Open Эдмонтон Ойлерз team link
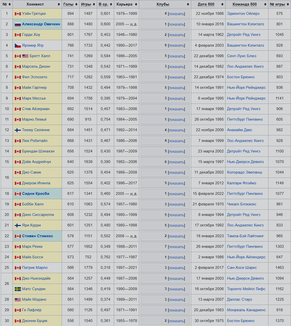 point(243,14)
